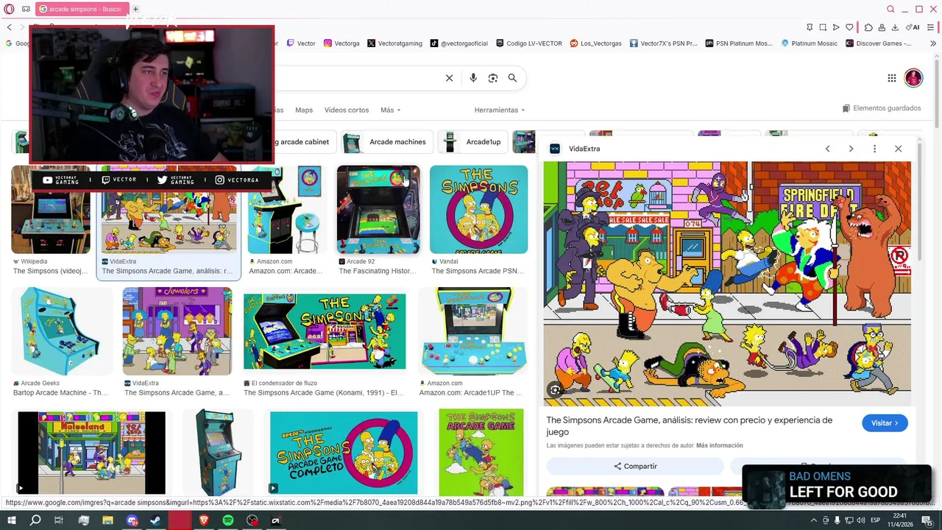This screenshot has height=530, width=942.
Task: Open the large Simpsons gameplay preview image
Action: (727, 283)
